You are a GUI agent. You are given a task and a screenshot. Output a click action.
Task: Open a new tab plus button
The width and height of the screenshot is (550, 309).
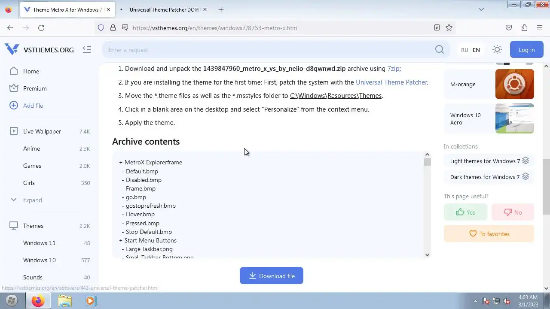(x=221, y=9)
